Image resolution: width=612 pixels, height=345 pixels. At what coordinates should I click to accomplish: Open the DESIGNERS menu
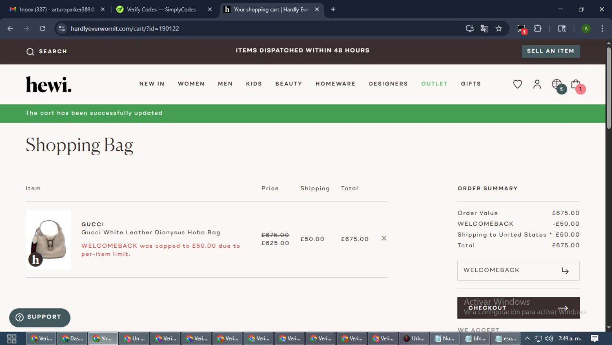tap(388, 84)
